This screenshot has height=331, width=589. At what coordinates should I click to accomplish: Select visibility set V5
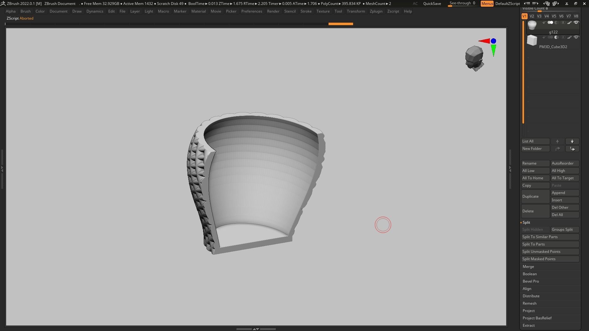(x=554, y=16)
